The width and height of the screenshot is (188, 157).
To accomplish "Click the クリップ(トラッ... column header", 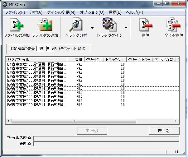I will (x=140, y=60).
